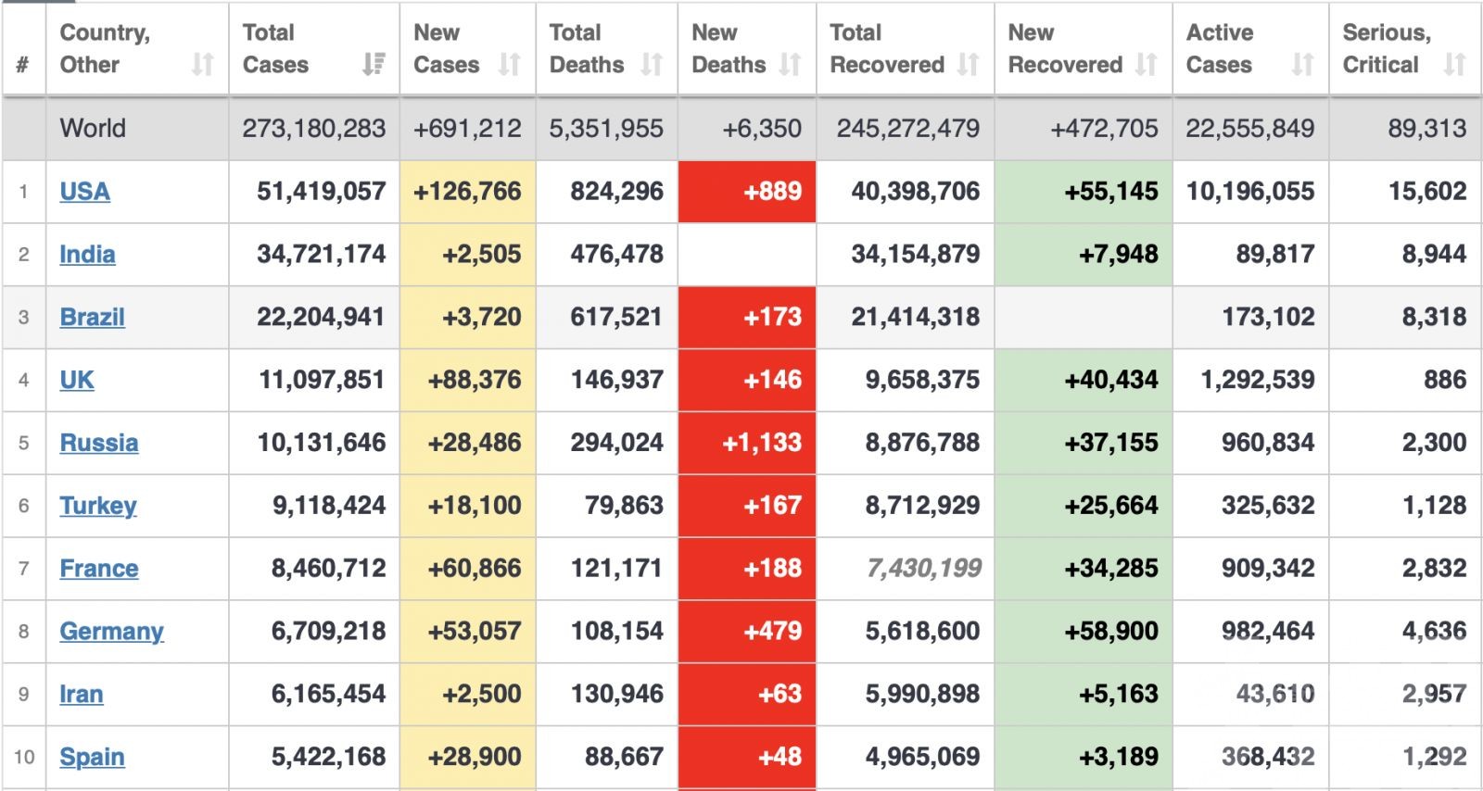
Task: Click the Total Recovered header label
Action: coord(887,48)
